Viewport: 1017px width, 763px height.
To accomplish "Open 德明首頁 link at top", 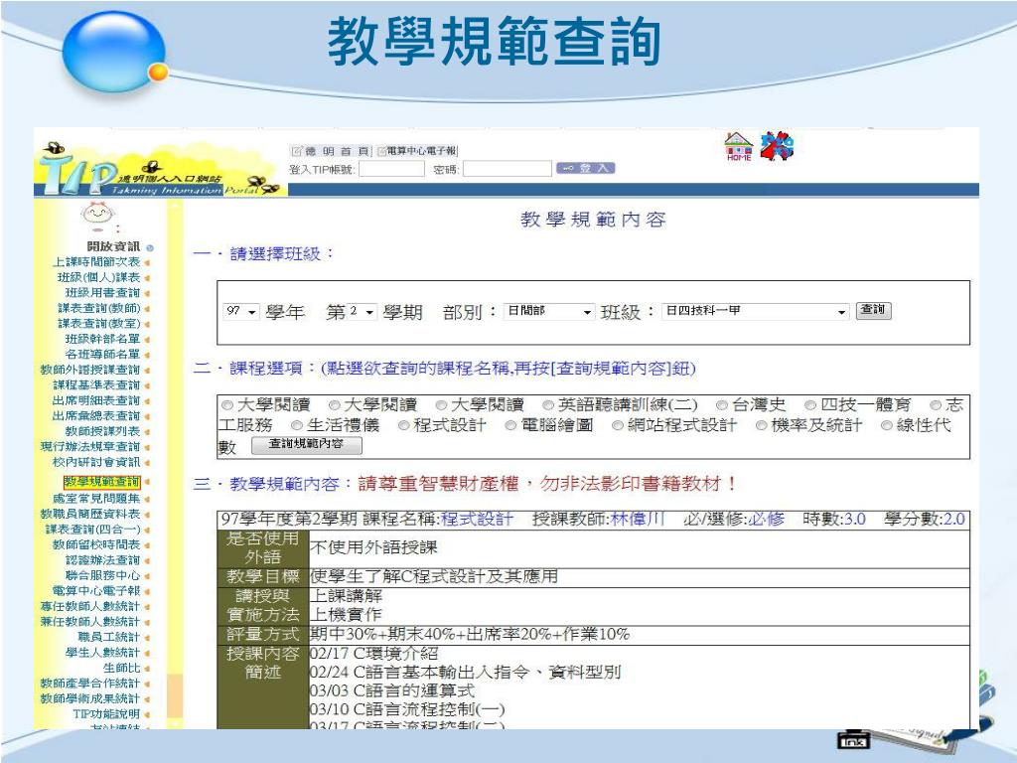I will 331,151.
